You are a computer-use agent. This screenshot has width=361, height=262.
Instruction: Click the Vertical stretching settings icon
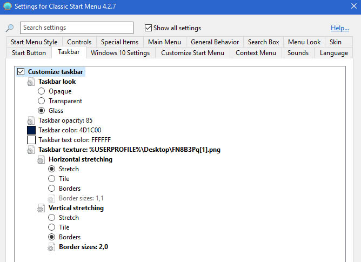[42, 209]
